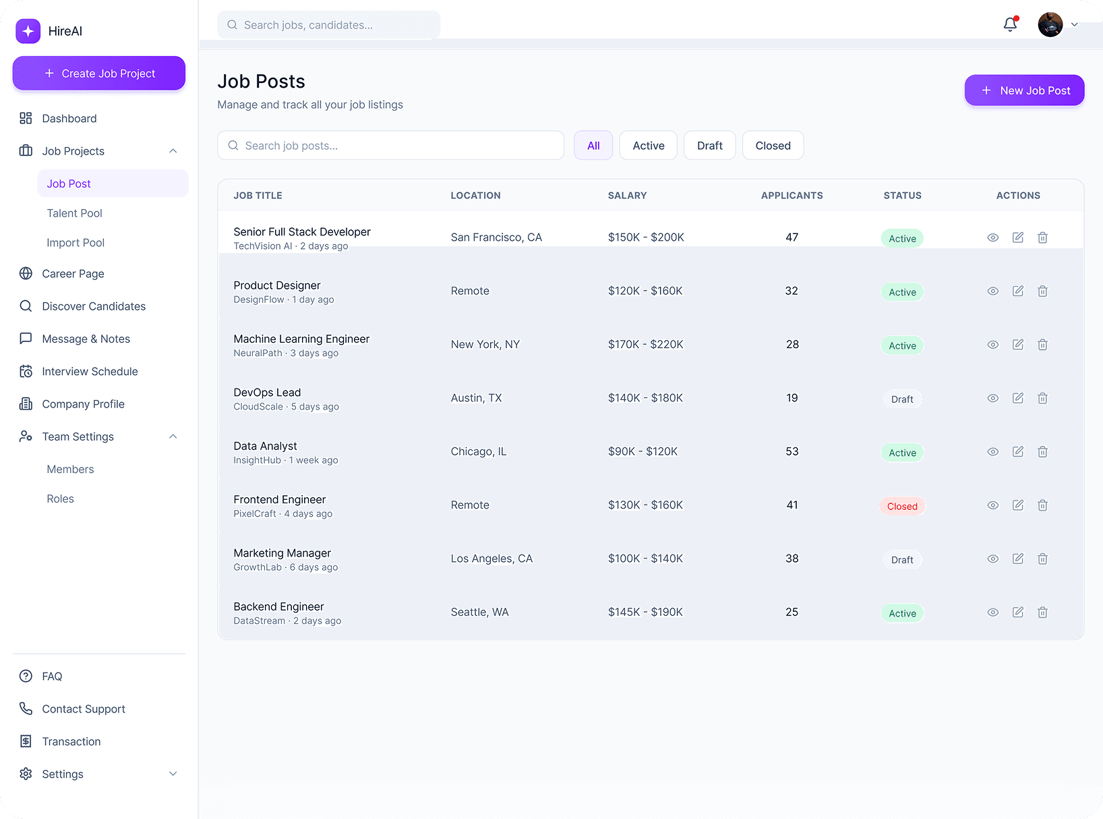Focus the Search job posts field
Viewport: 1103px width, 819px height.
391,146
